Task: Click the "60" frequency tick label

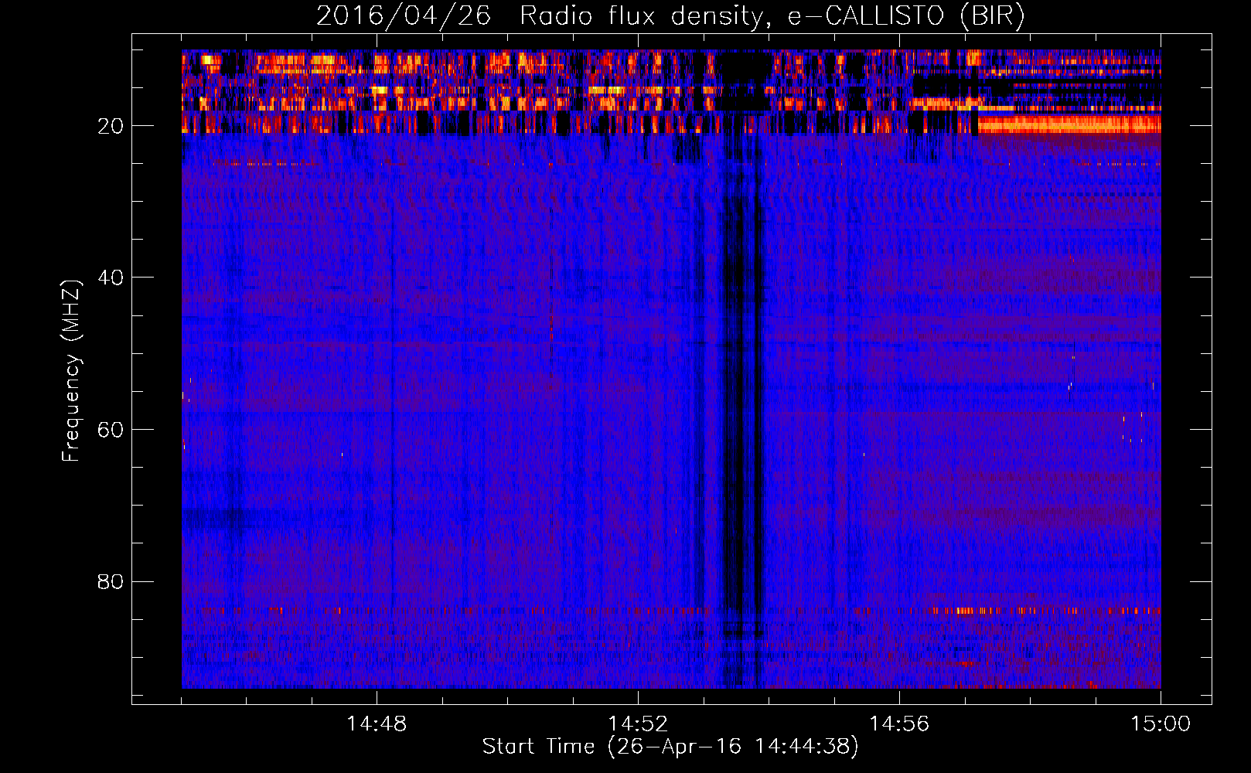Action: click(x=111, y=430)
